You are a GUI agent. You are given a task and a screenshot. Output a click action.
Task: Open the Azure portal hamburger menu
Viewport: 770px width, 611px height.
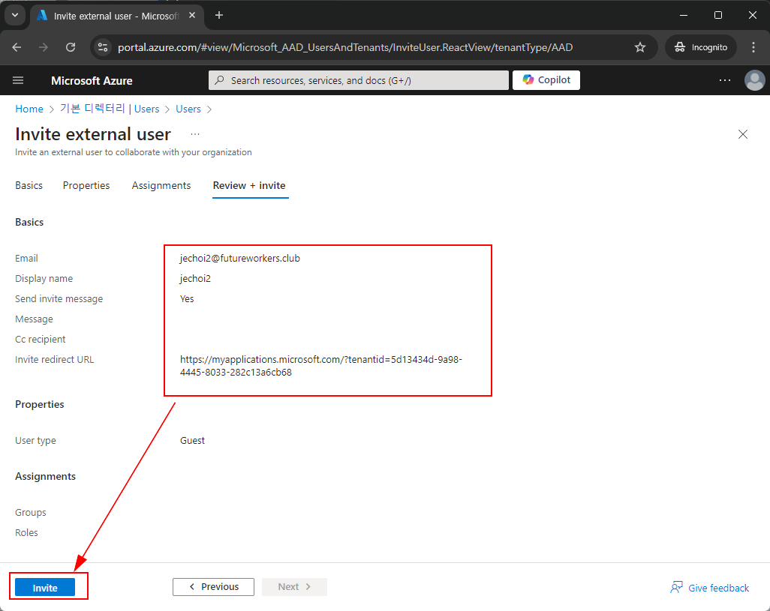tap(18, 80)
